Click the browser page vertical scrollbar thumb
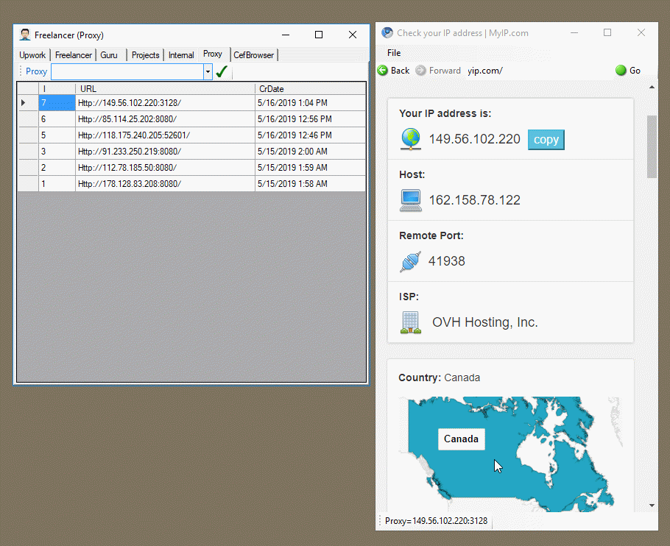 (652, 146)
